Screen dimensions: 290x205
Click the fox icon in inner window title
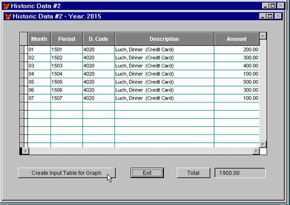(8, 16)
